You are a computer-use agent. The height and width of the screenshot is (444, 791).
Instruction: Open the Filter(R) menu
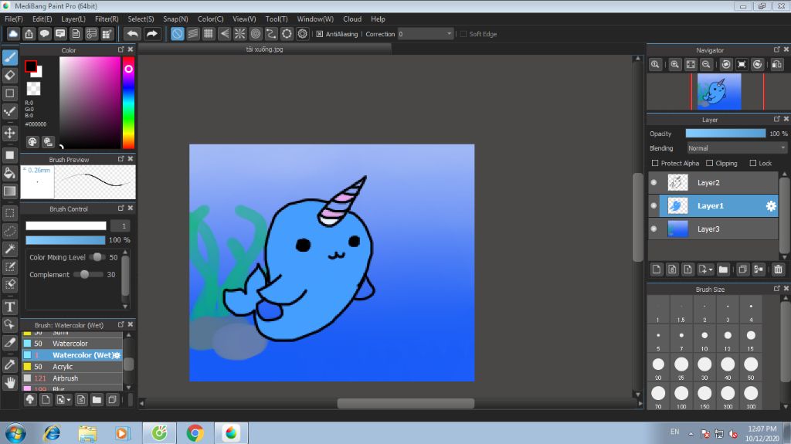(107, 19)
